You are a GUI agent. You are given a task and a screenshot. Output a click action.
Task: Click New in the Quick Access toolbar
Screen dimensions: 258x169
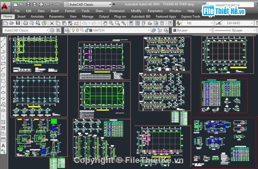click(15, 4)
